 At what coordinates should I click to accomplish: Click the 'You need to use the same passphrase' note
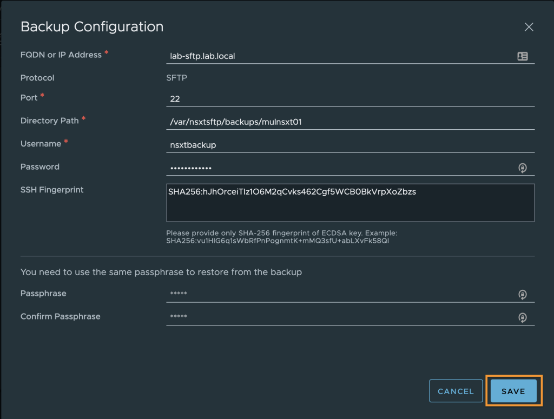click(161, 272)
